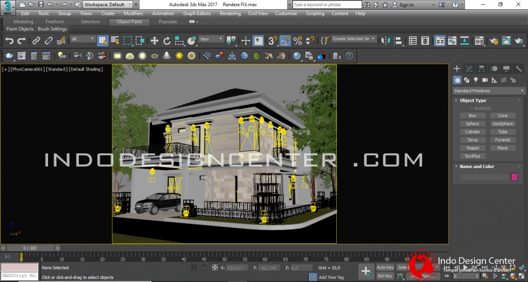Toggle the 3D Snaps button

click(272, 41)
